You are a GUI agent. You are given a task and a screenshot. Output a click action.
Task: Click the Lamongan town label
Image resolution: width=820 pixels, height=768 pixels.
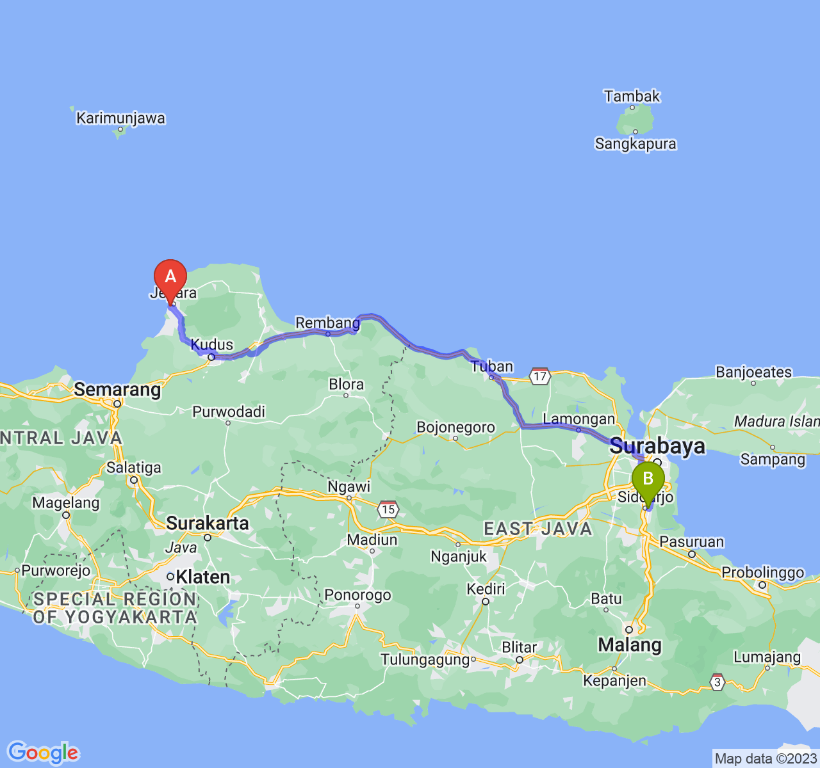pos(578,419)
